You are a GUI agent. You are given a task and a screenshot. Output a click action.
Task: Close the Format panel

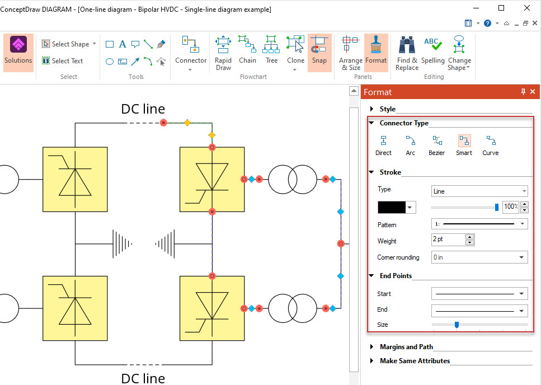pyautogui.click(x=533, y=91)
